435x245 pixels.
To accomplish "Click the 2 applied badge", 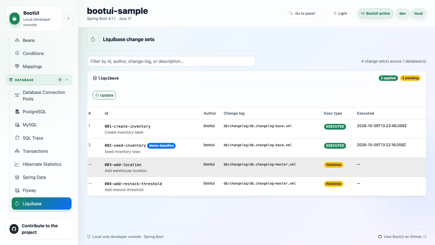I will coord(388,78).
